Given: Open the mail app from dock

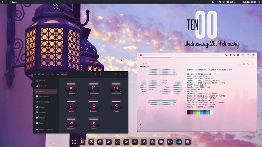Looking at the screenshot, I should [100, 142].
